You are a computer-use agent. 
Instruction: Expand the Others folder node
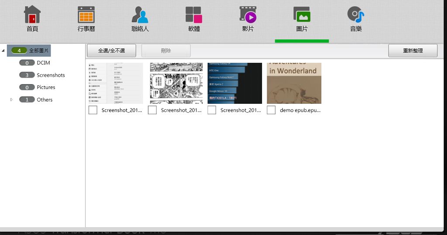pyautogui.click(x=11, y=100)
